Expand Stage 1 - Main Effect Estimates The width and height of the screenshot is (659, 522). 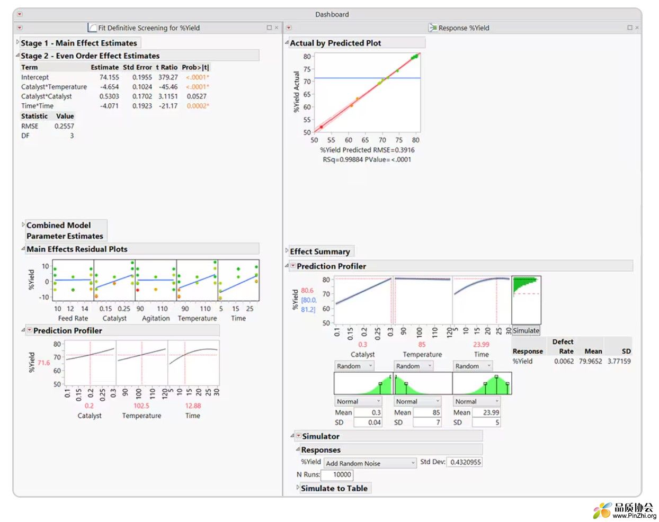[17, 42]
